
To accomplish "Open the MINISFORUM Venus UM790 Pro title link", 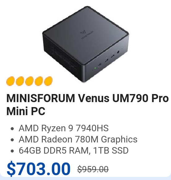I will (87, 104).
